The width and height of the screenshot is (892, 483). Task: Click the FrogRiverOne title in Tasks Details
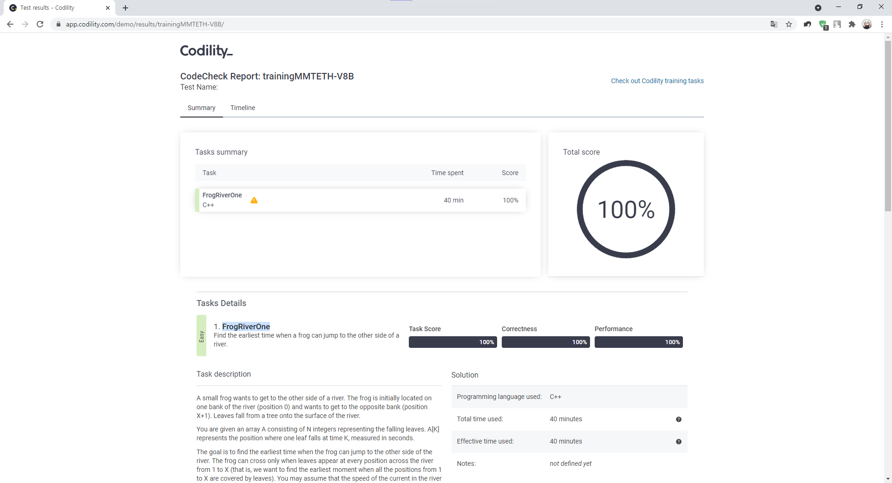tap(246, 326)
